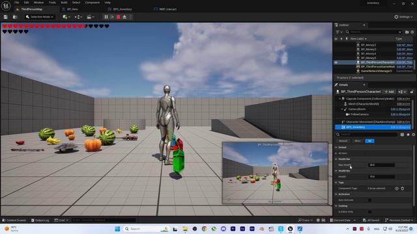Open Edit BP link for BP_Money3

[x=405, y=49]
